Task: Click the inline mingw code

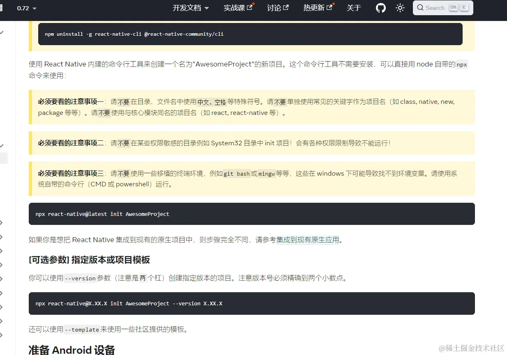Action: click(267, 174)
